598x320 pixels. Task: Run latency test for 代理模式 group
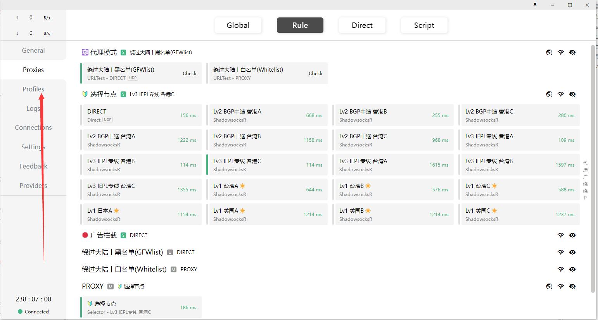(x=561, y=52)
